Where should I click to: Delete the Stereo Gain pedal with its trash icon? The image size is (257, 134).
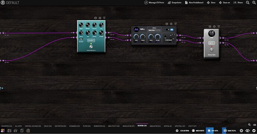[219, 26]
